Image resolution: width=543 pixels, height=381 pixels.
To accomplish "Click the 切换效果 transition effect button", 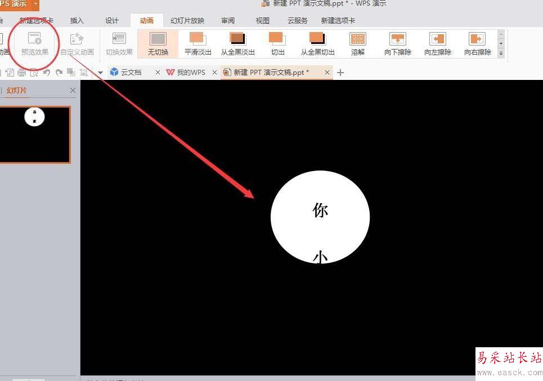I will click(119, 44).
